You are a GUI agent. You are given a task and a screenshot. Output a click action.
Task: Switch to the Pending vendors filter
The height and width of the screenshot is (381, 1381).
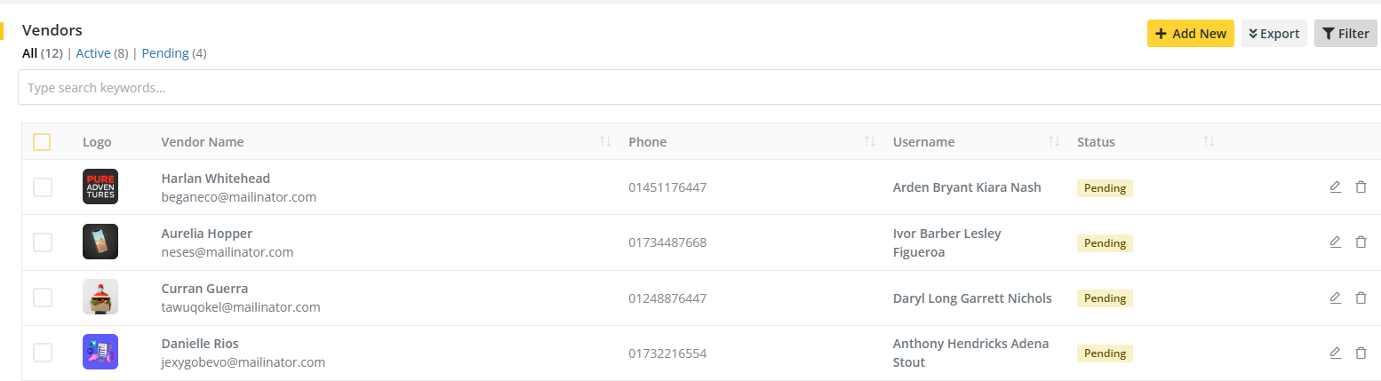click(165, 53)
